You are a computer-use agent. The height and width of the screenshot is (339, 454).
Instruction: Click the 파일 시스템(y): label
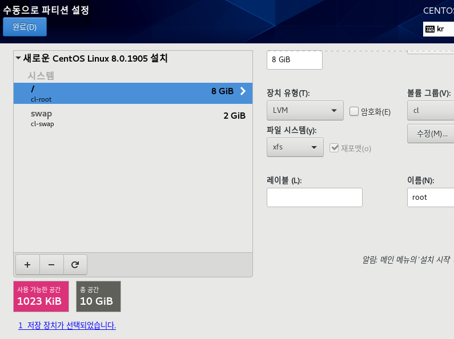(x=292, y=130)
